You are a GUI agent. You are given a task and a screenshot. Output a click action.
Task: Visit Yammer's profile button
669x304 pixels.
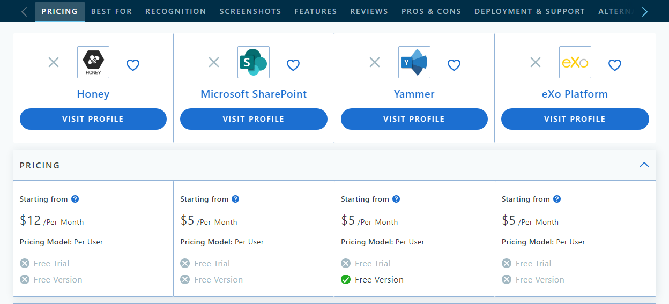click(x=414, y=119)
